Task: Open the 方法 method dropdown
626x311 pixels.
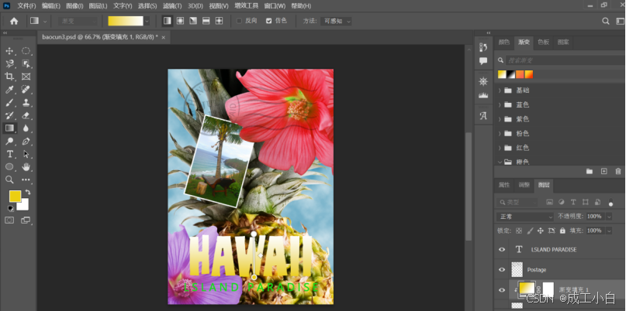Action: click(x=336, y=21)
